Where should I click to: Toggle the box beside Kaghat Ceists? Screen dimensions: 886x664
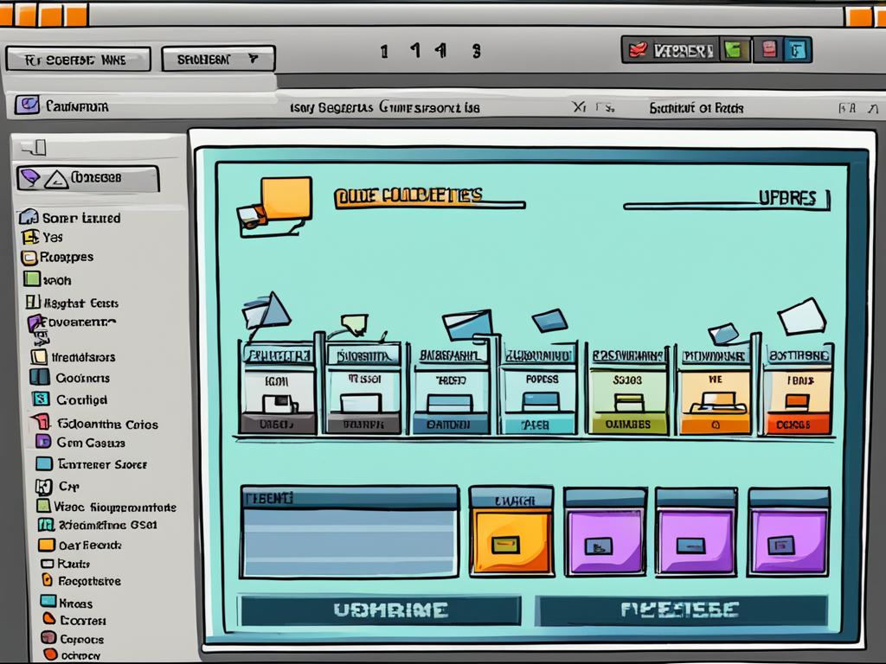click(x=33, y=302)
